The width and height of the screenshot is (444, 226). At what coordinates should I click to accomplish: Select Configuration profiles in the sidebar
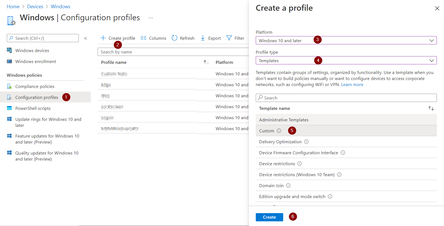tap(37, 97)
